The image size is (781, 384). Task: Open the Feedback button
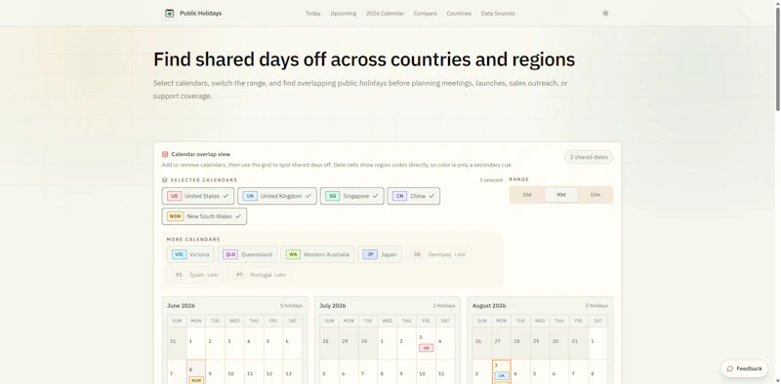point(745,368)
